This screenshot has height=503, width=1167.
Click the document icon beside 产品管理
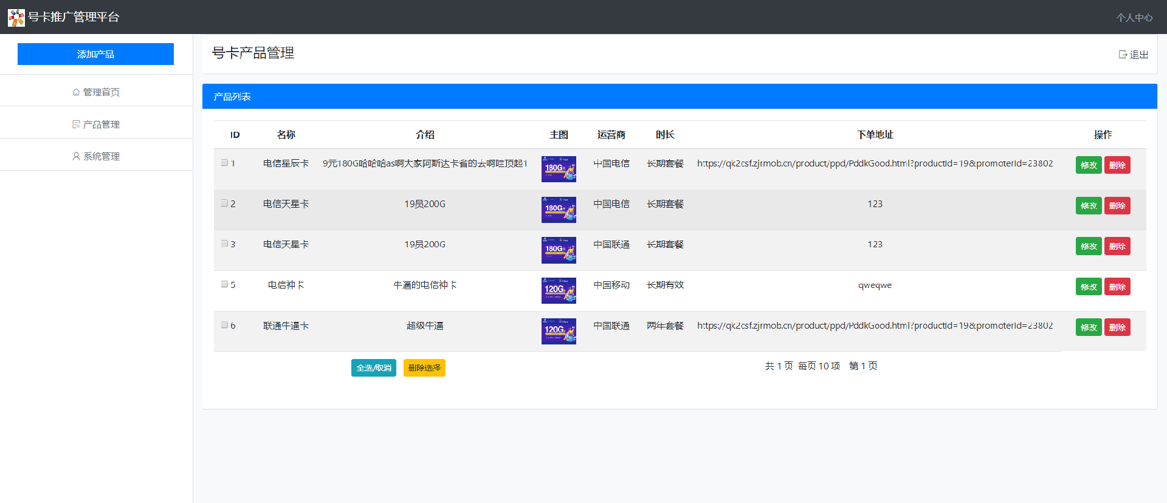(x=76, y=125)
